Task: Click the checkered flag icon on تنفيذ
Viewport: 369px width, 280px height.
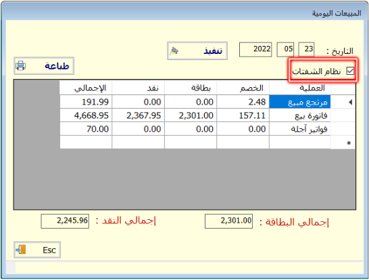Action: 174,51
